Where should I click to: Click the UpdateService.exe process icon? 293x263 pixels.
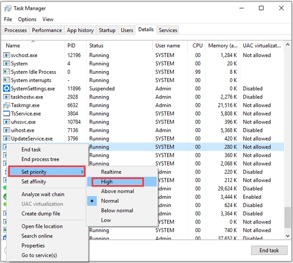[7, 139]
